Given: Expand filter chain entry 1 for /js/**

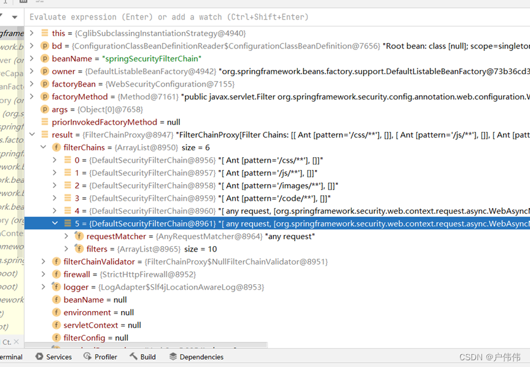Looking at the screenshot, I should (55, 172).
